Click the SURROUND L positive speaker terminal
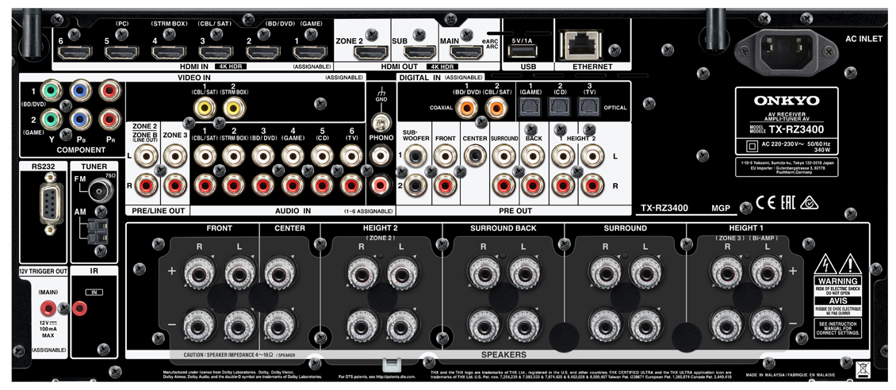Screen dimensions: 896x390 645,273
